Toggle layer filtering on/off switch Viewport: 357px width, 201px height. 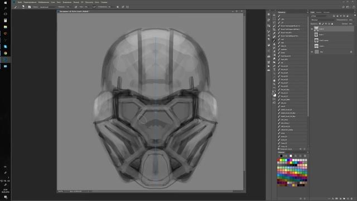point(355,16)
